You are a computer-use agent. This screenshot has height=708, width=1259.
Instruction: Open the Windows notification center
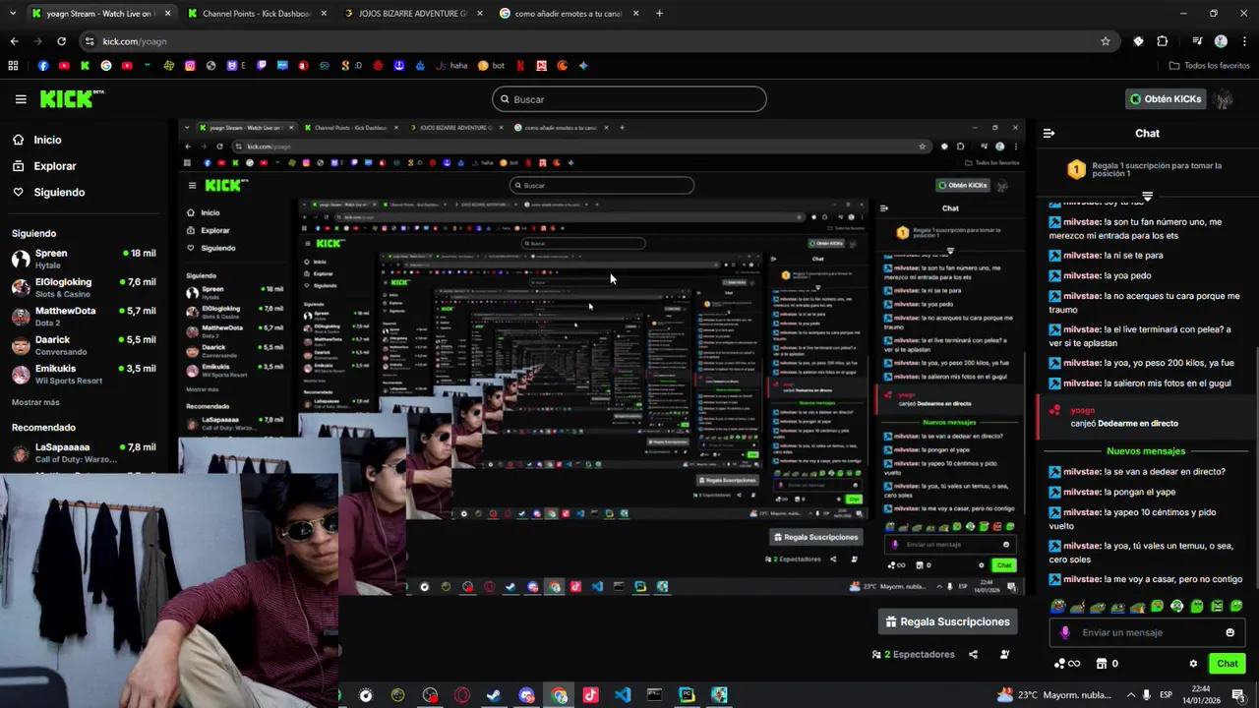pos(1239,695)
